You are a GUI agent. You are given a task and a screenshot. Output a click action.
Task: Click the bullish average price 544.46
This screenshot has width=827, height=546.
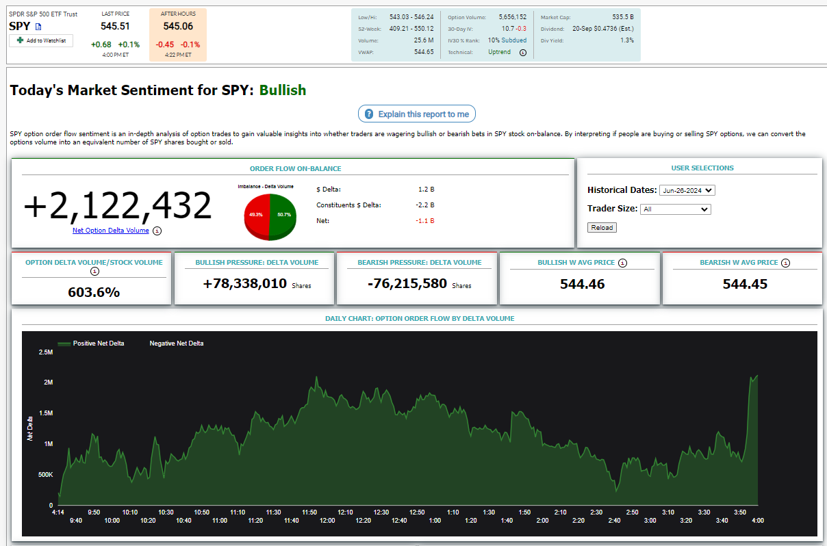pos(582,284)
